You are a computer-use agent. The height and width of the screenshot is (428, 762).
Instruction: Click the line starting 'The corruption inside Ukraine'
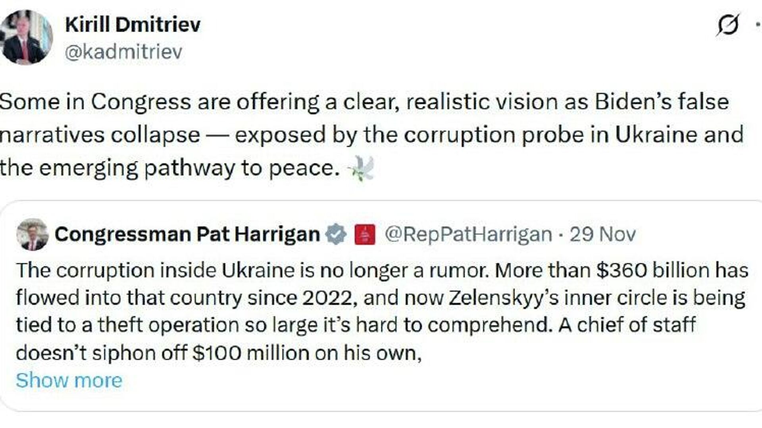tap(382, 271)
